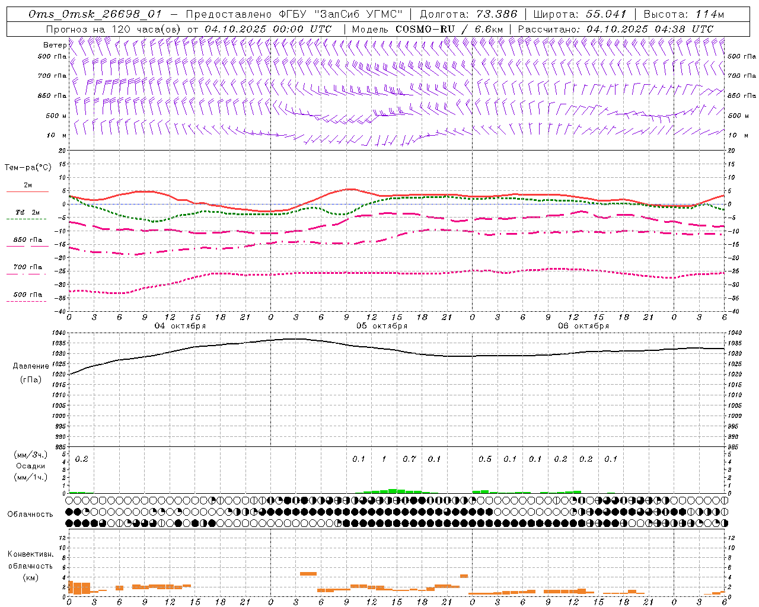Click the red 2м temperature legend line
Viewport: 759px width, 607px height.
click(27, 191)
